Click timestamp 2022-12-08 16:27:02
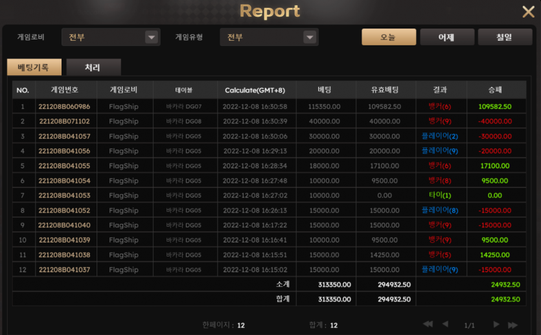The height and width of the screenshot is (335, 541). (x=255, y=196)
